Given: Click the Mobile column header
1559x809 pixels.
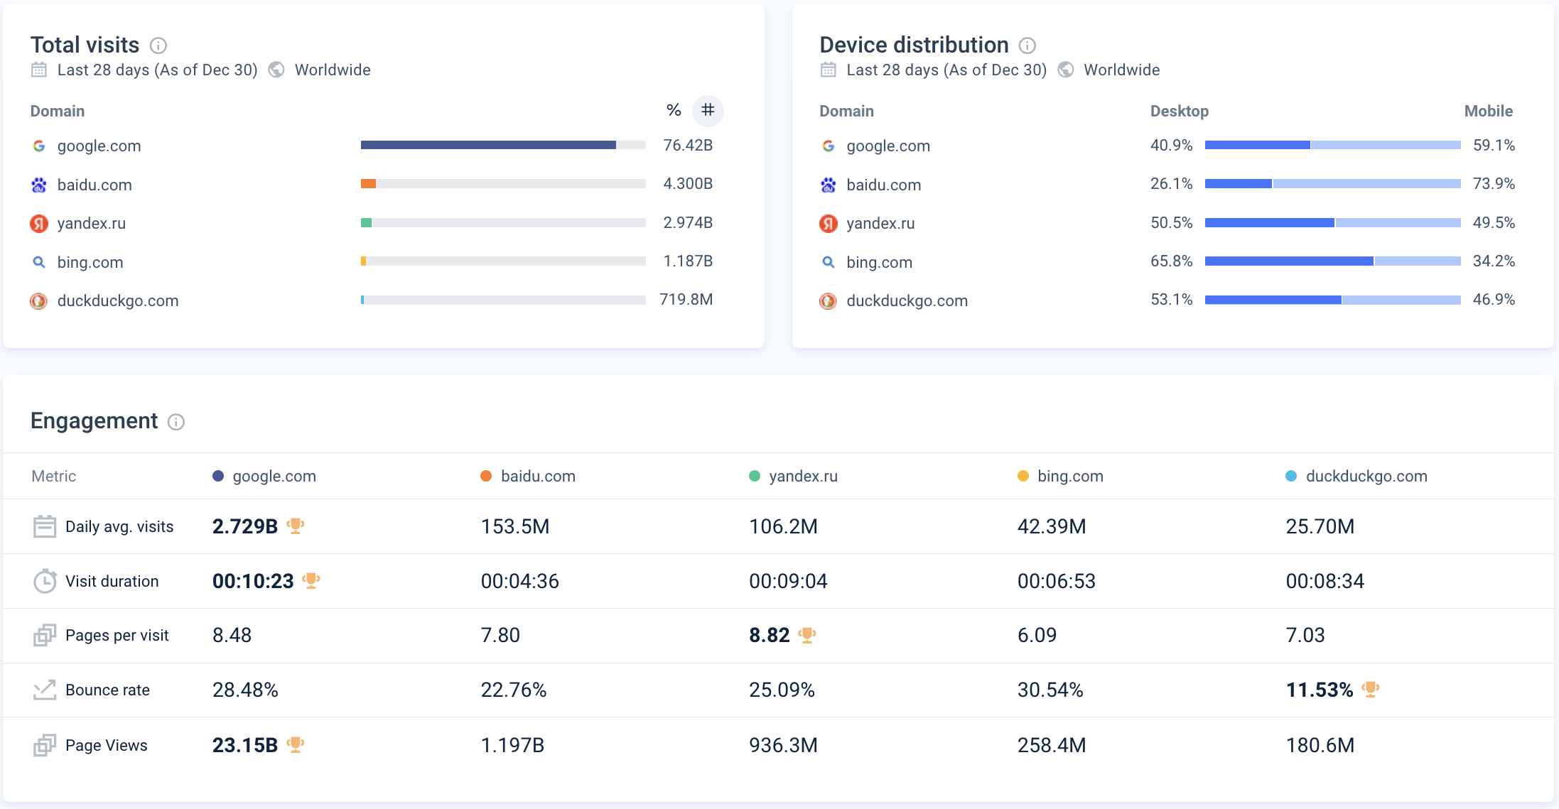Looking at the screenshot, I should pos(1489,111).
